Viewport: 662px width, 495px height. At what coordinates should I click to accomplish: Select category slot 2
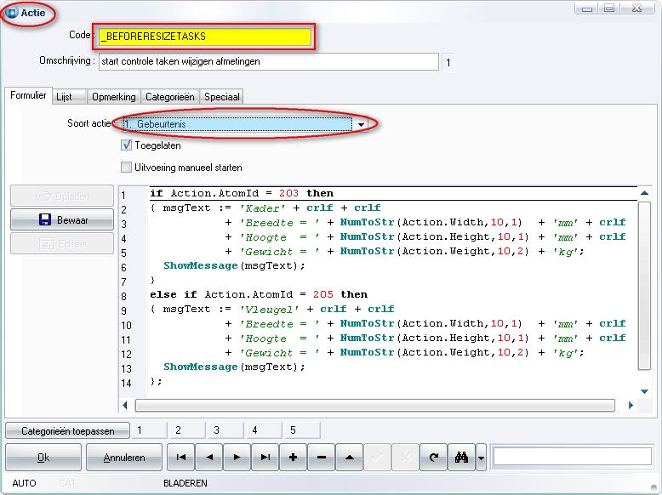click(187, 430)
